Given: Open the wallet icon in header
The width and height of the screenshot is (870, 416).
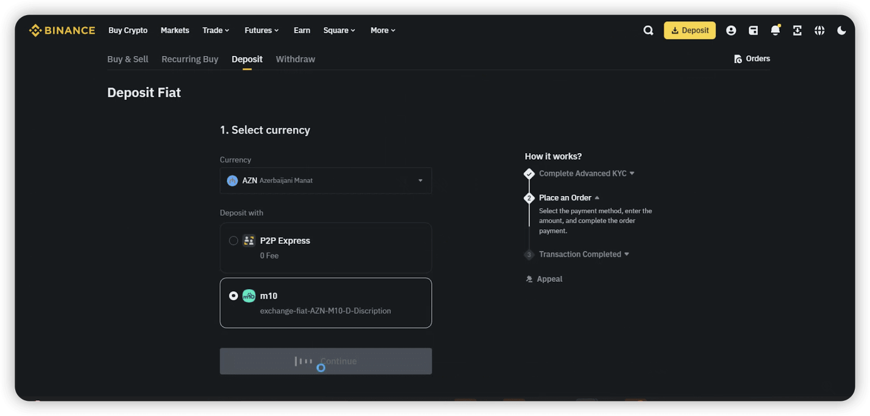Looking at the screenshot, I should (x=753, y=30).
